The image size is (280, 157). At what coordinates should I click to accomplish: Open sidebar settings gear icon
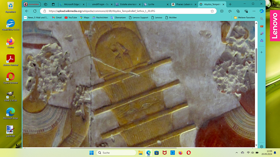[x=262, y=147]
